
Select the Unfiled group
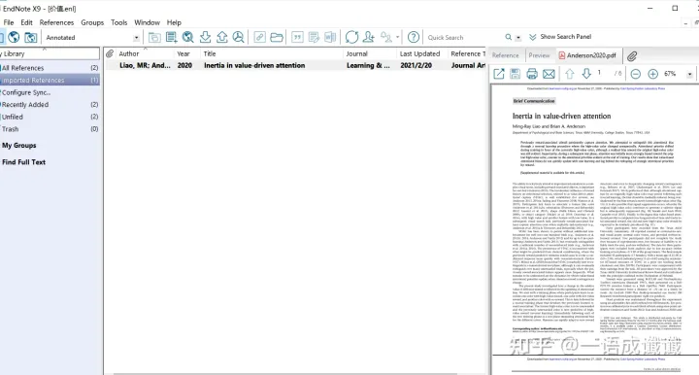50,117
